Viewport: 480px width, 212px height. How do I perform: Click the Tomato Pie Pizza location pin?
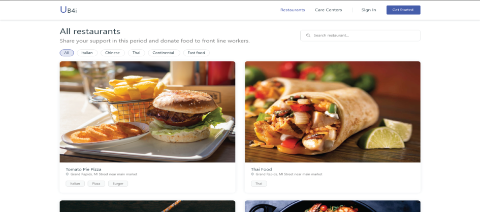point(68,174)
